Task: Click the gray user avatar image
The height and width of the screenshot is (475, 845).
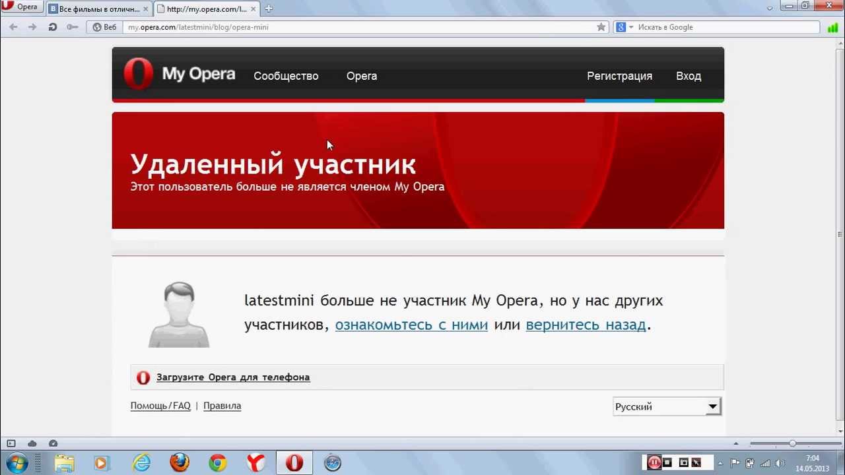Action: pos(179,314)
